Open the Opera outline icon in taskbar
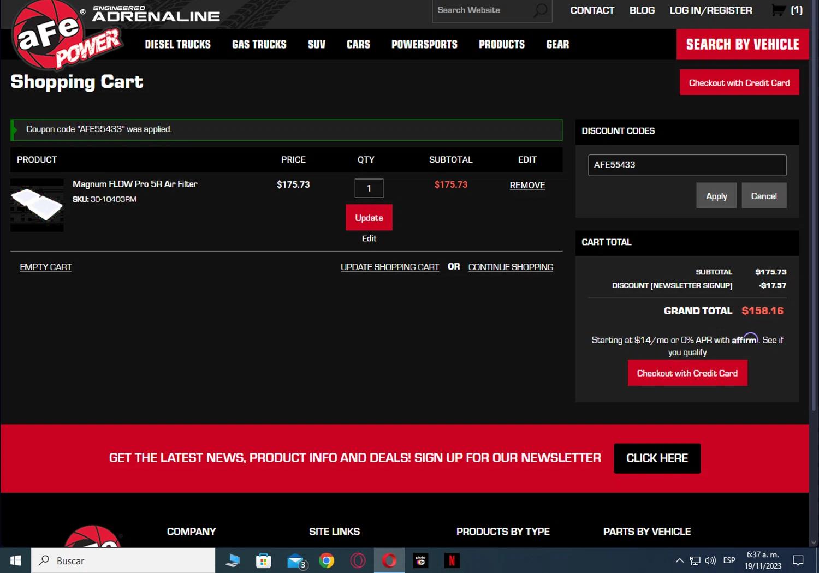This screenshot has height=573, width=819. [358, 560]
